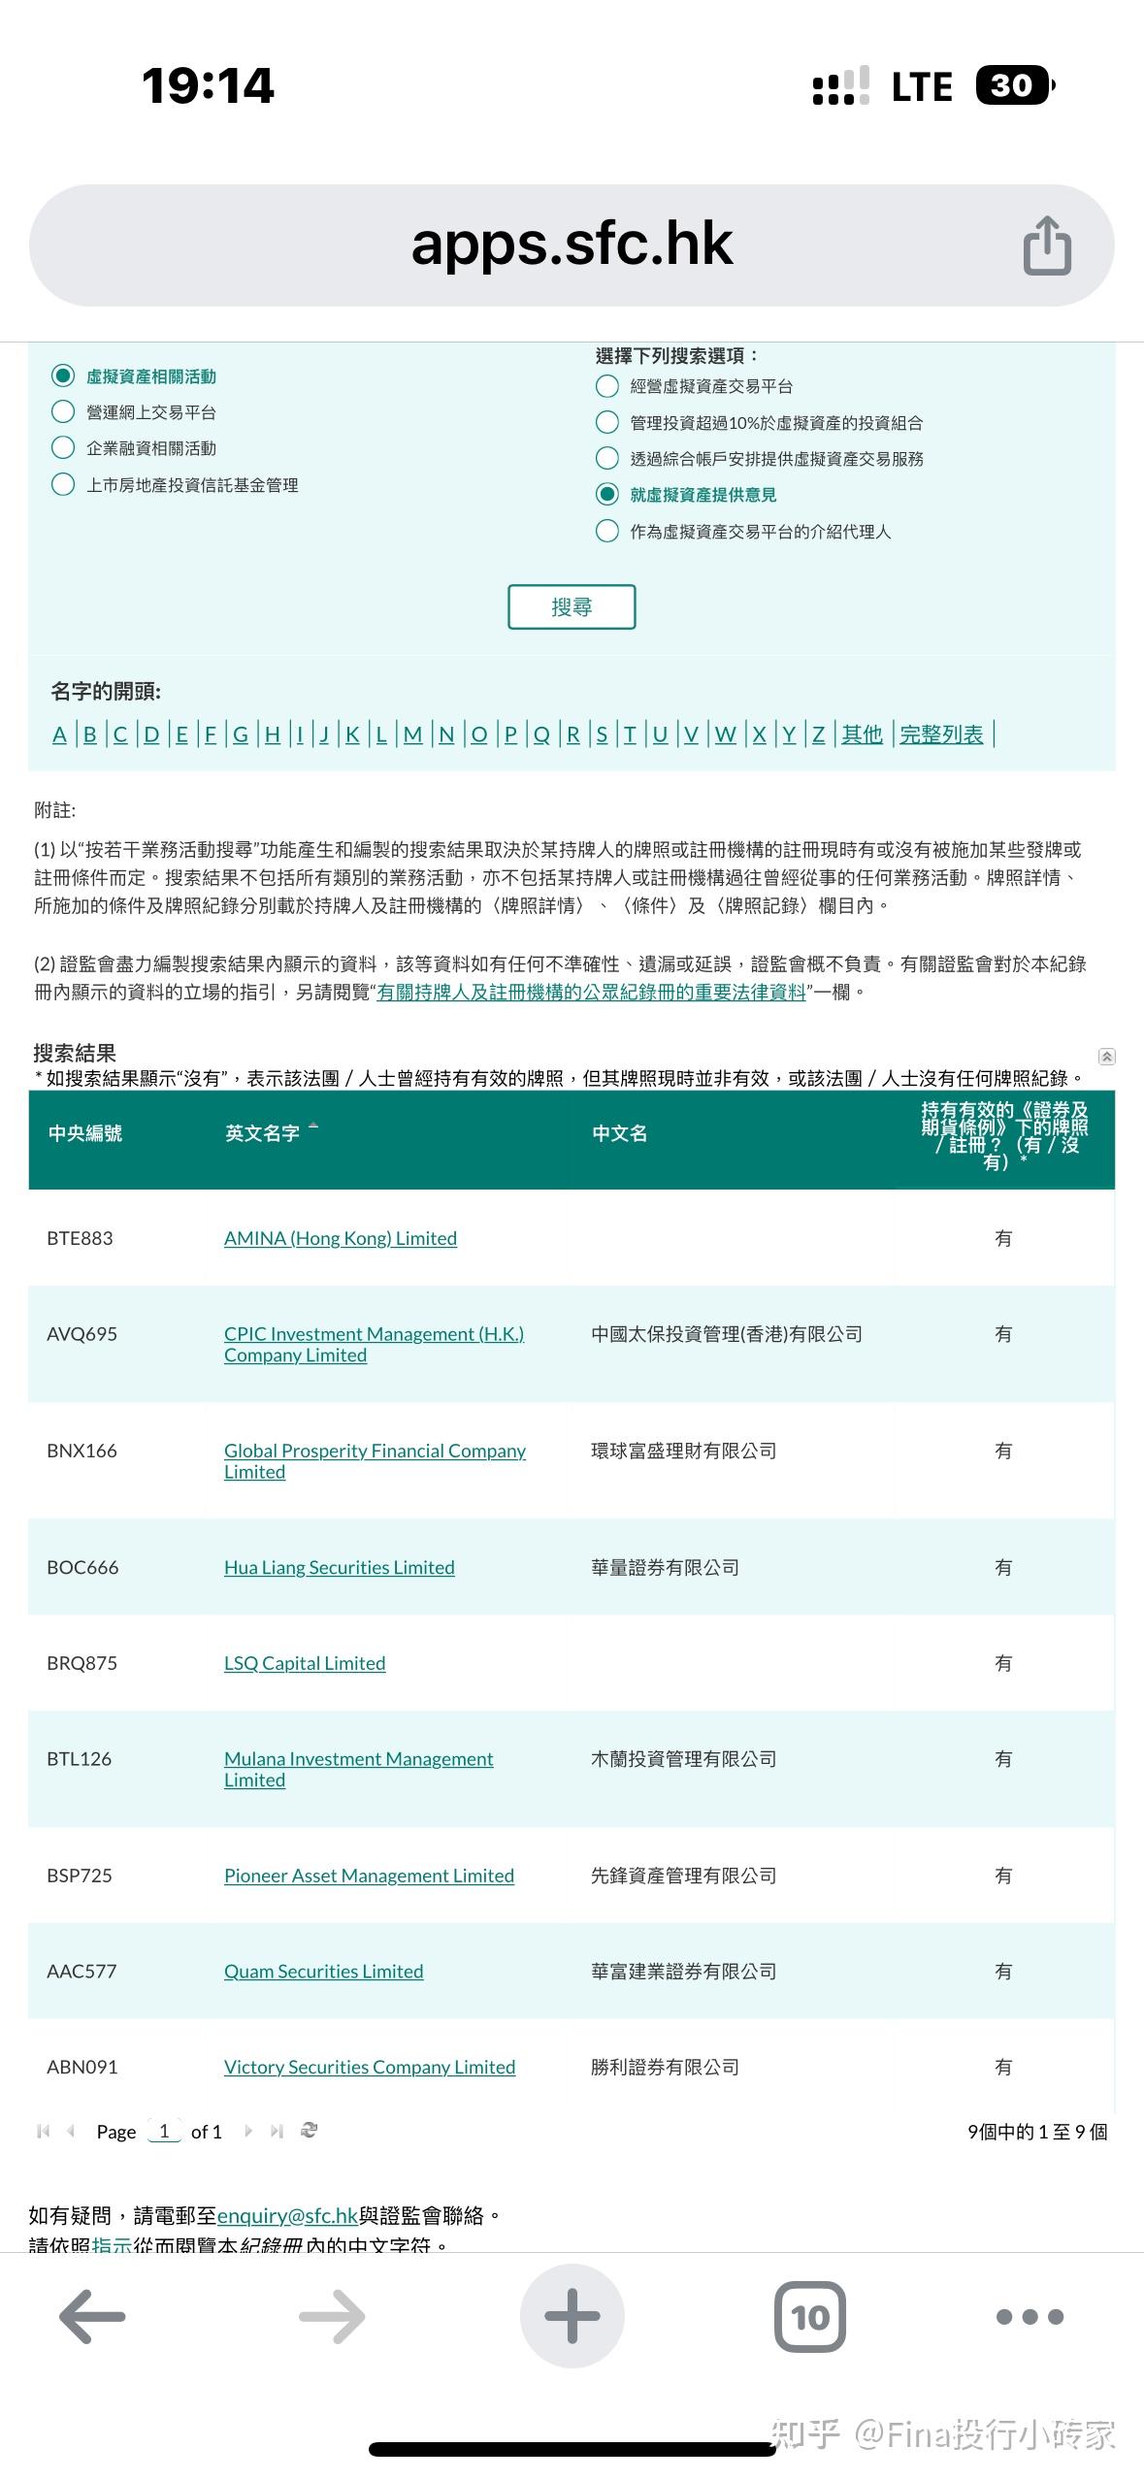
Task: Open the browser three-dots menu
Action: pyautogui.click(x=1030, y=2316)
